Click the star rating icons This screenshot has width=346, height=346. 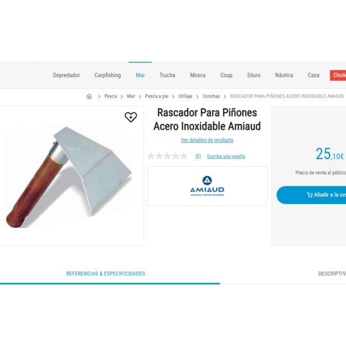coord(167,156)
